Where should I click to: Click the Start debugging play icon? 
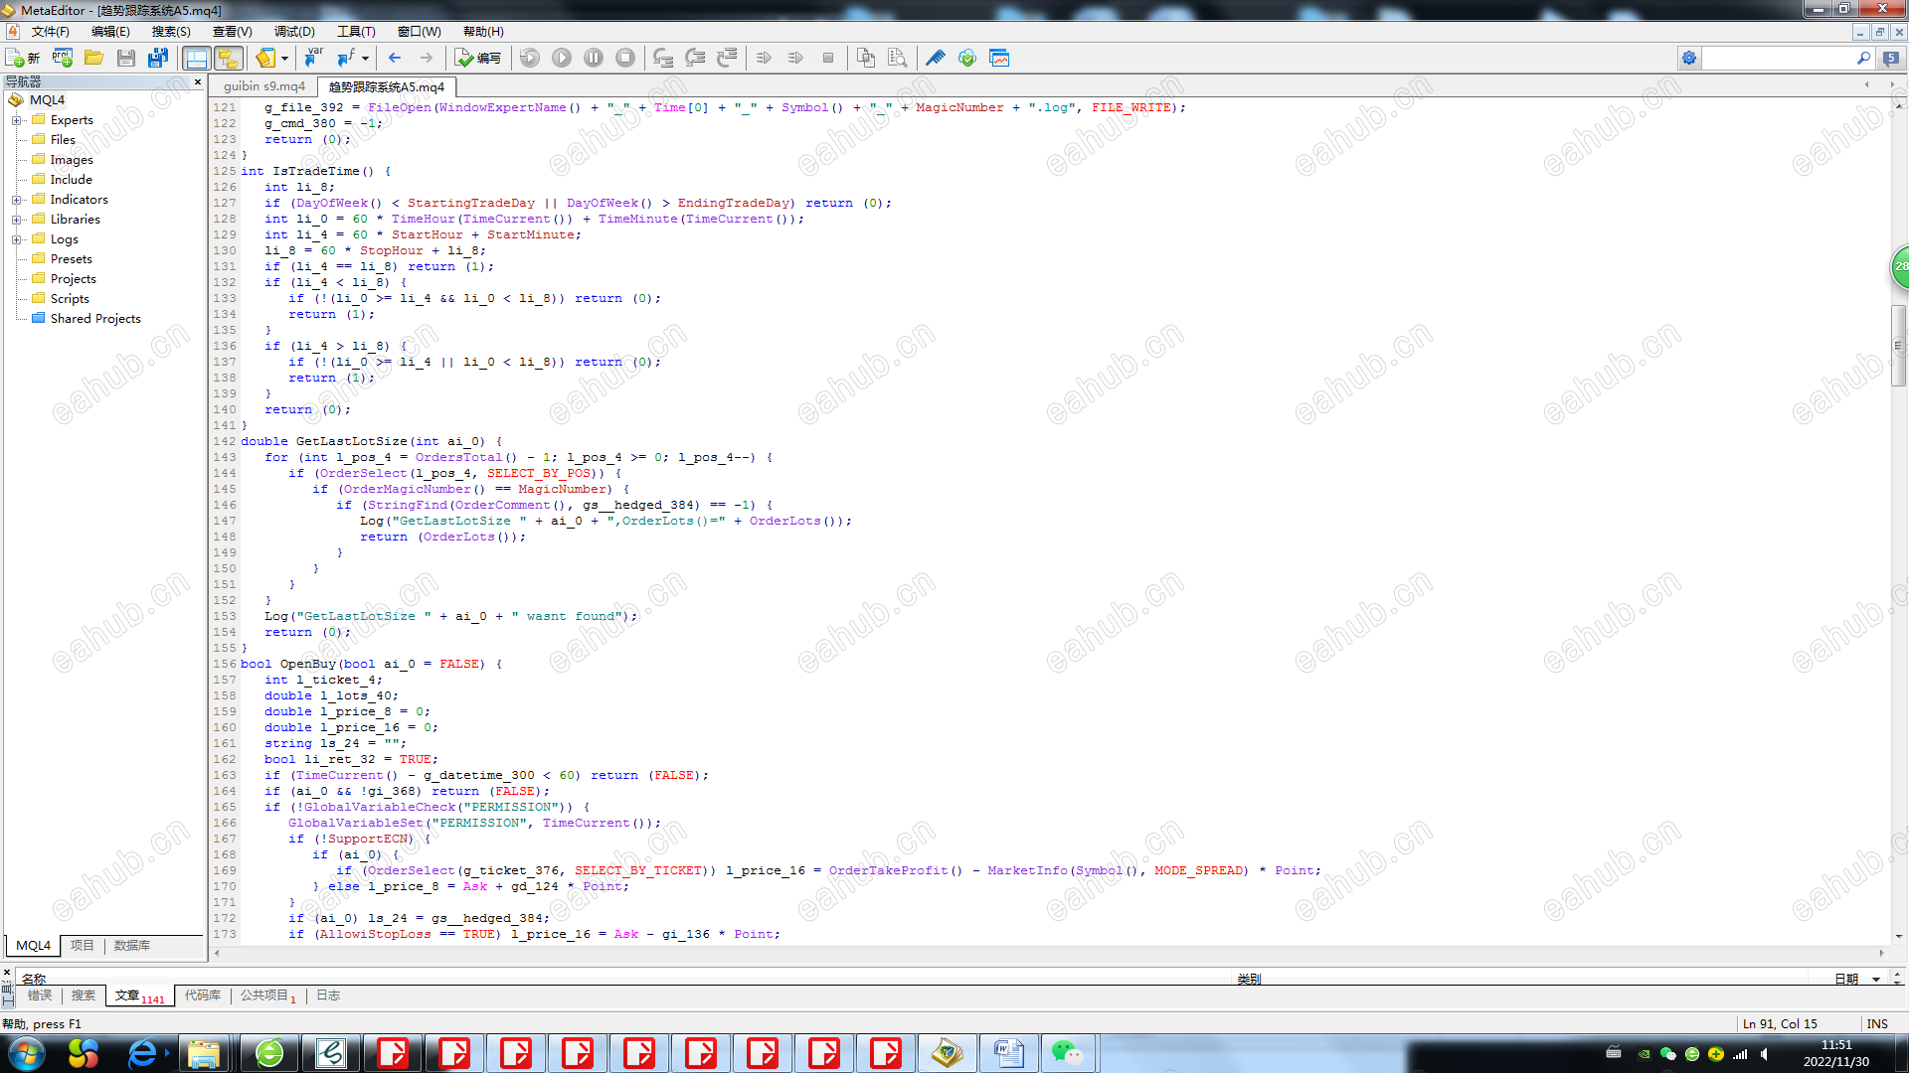coord(562,58)
